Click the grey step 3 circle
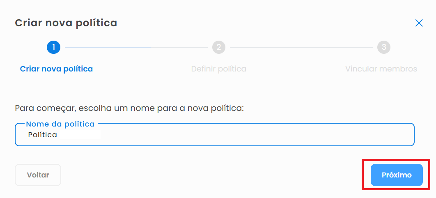Image resolution: width=436 pixels, height=198 pixels. pos(384,47)
